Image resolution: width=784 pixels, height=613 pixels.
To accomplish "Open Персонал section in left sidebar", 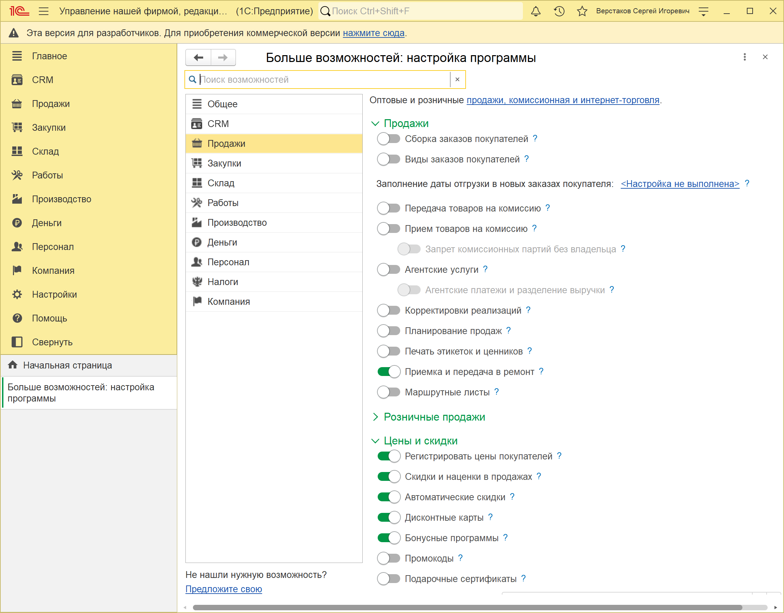I will click(x=88, y=247).
